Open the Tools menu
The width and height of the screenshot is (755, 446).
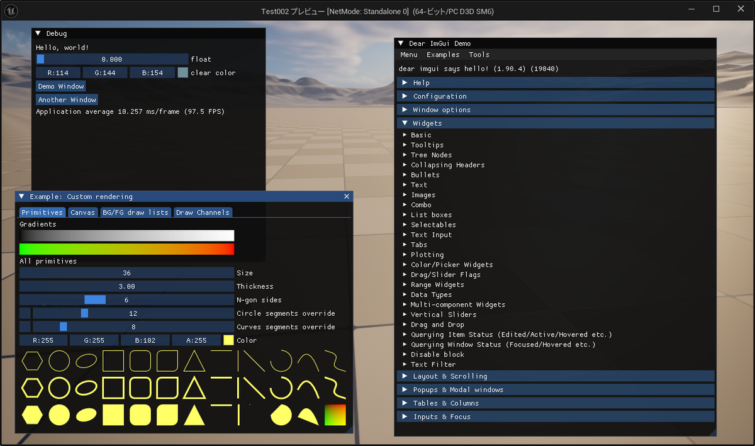tap(479, 55)
